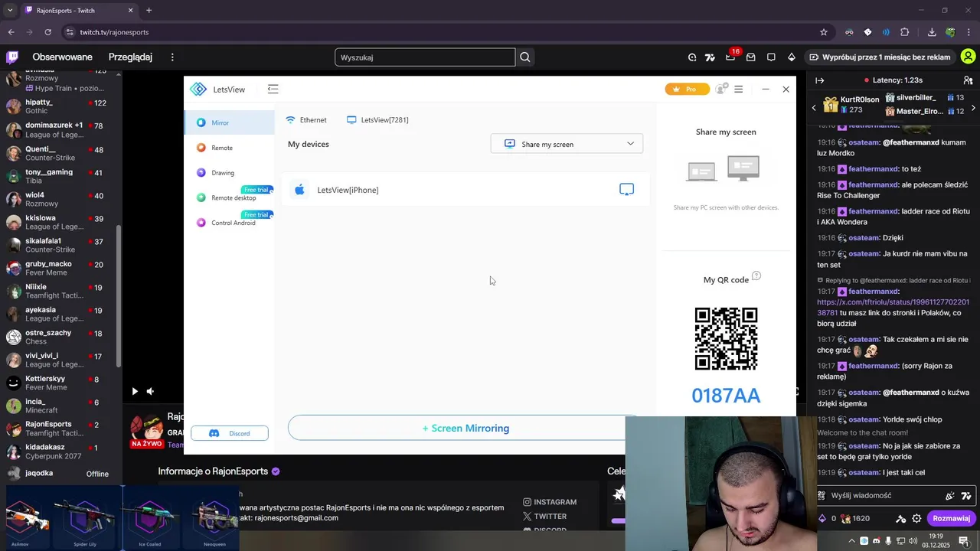The height and width of the screenshot is (551, 980).
Task: Click the LetsView logo icon
Action: 198,89
